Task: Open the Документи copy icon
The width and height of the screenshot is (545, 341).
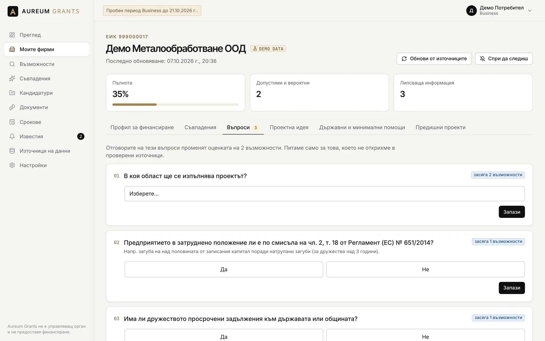Action: pos(12,107)
